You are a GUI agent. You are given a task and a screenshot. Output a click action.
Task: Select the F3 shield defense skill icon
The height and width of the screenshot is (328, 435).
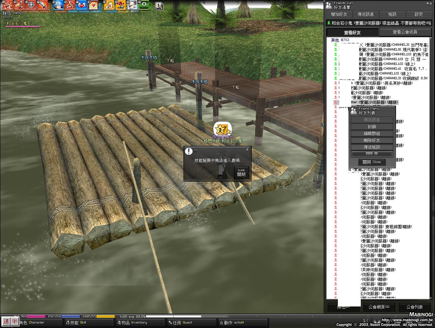(31, 5)
